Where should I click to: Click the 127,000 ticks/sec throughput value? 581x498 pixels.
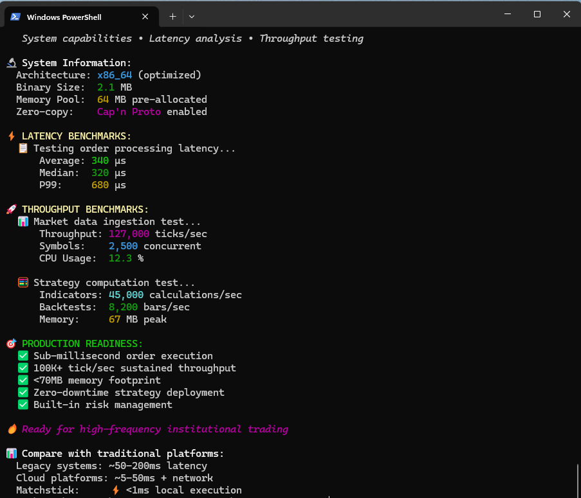(x=129, y=233)
